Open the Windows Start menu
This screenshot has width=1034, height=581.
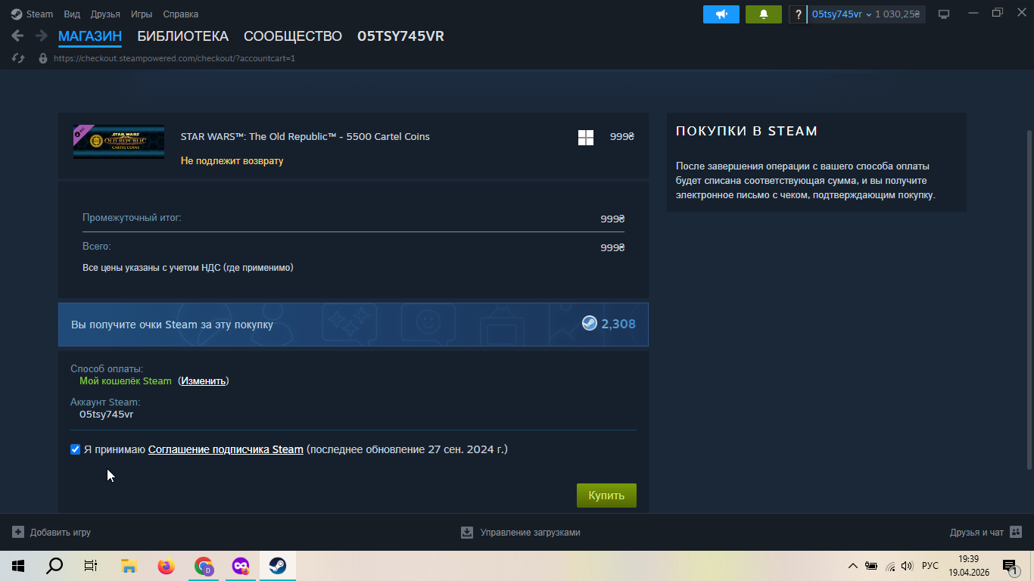[x=18, y=566]
